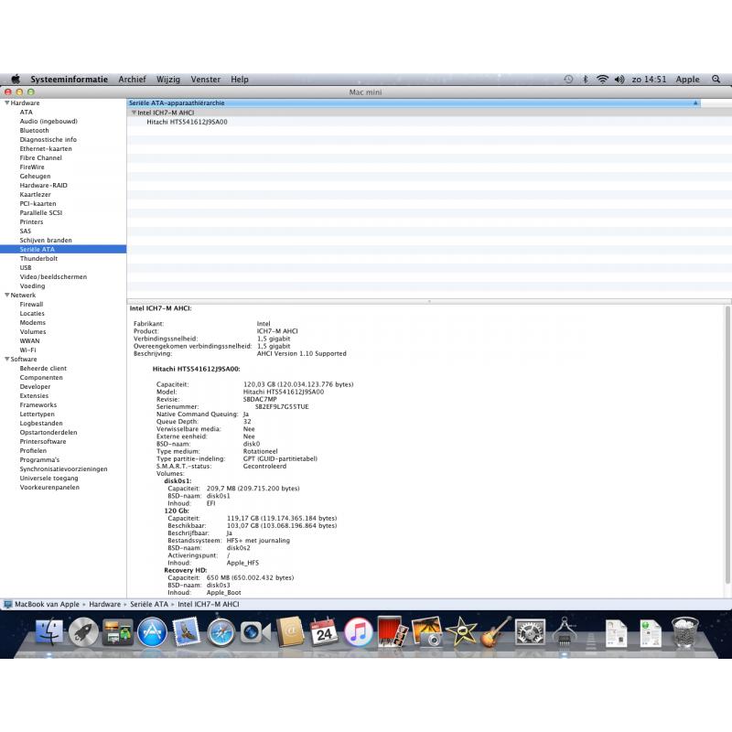Open iPhoto from the dock
The width and height of the screenshot is (732, 732).
[x=426, y=632]
